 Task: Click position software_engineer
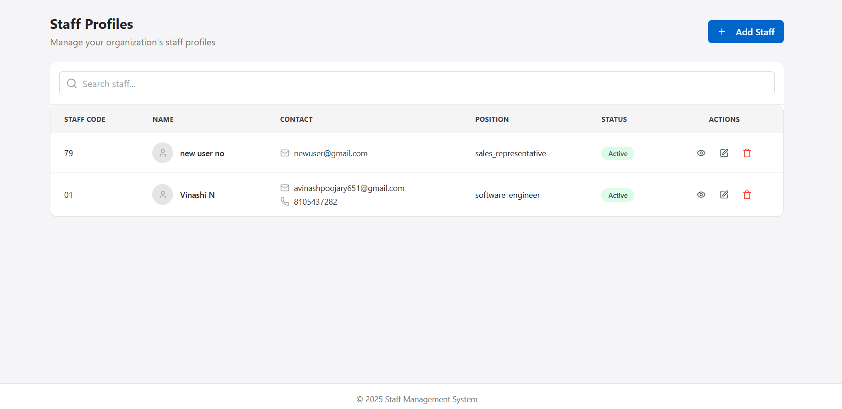(x=508, y=195)
